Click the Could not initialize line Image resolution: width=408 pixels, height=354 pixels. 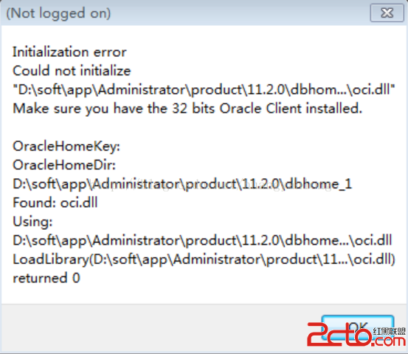point(72,71)
